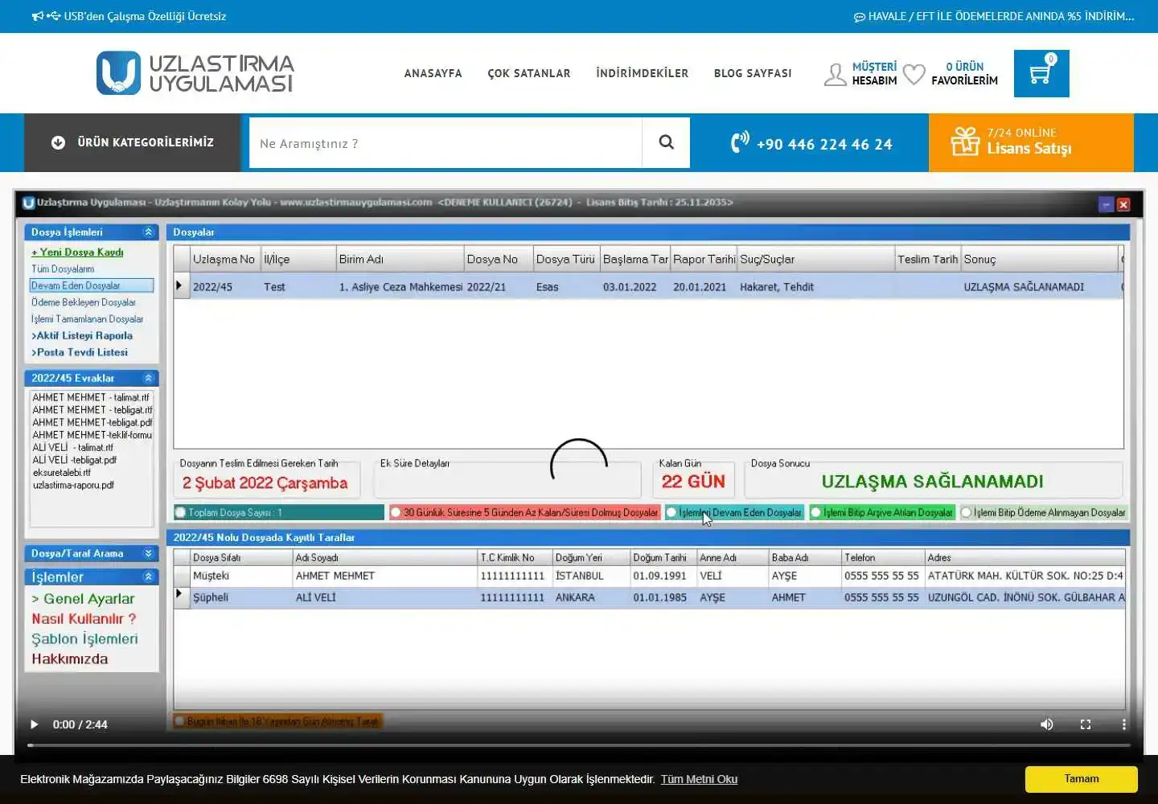Screen dimensions: 1158x804
Task: Go to Anasayfa menu
Action: point(433,73)
